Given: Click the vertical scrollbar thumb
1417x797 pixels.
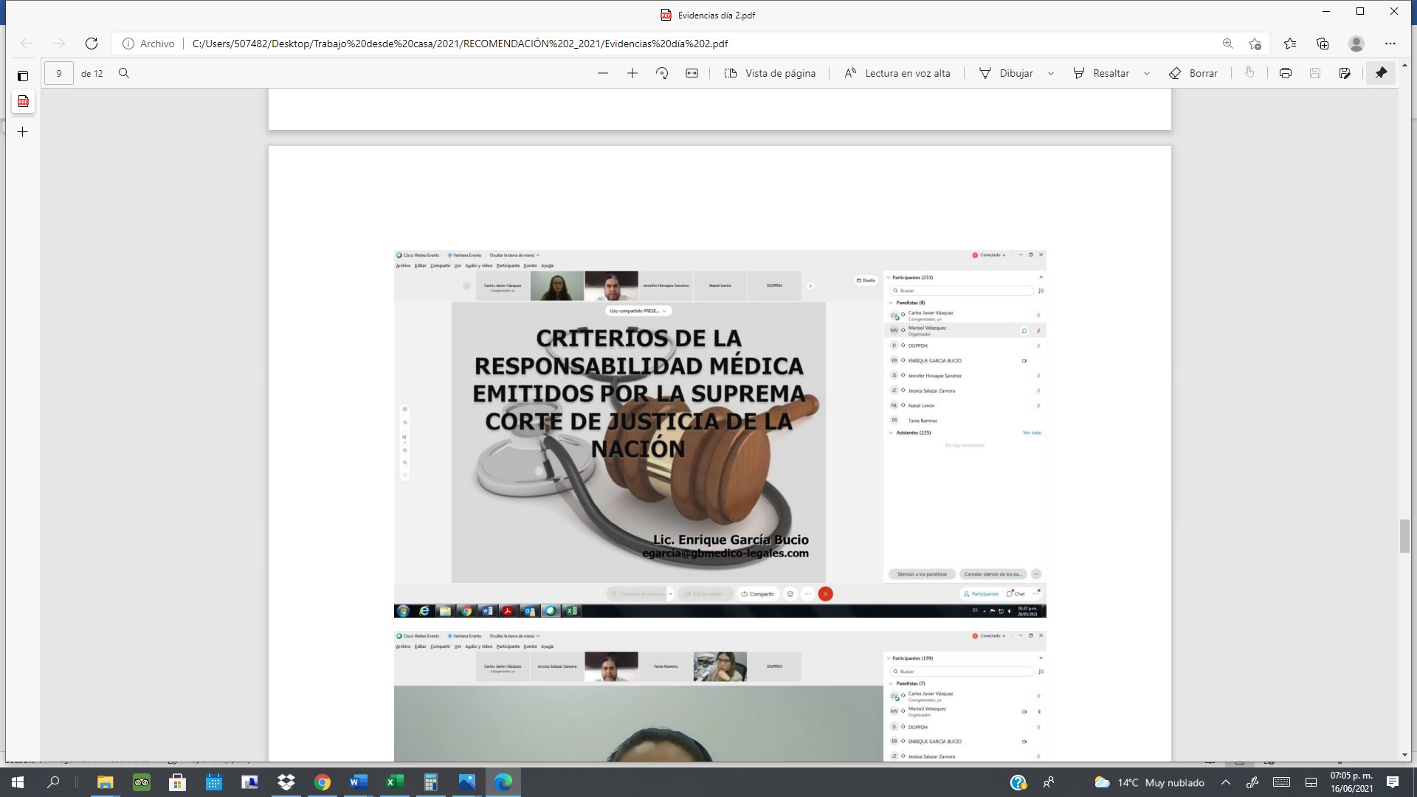Looking at the screenshot, I should [1404, 536].
